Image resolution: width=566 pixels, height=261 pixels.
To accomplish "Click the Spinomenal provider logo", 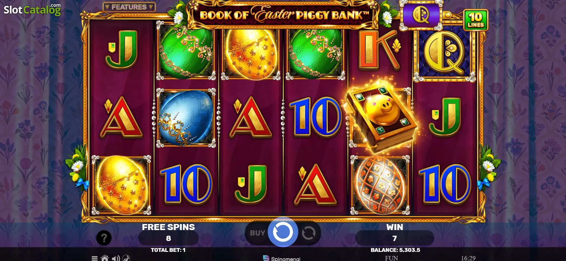I will 282,258.
